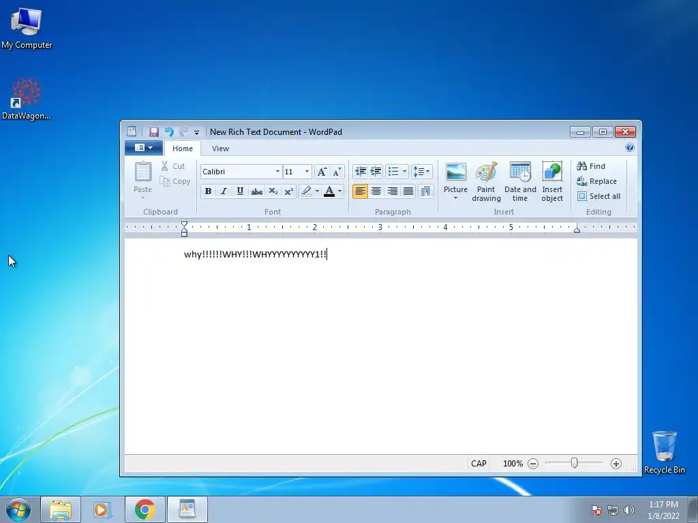Zoom out with the minus button
Screen dimensions: 698x523
[533, 464]
